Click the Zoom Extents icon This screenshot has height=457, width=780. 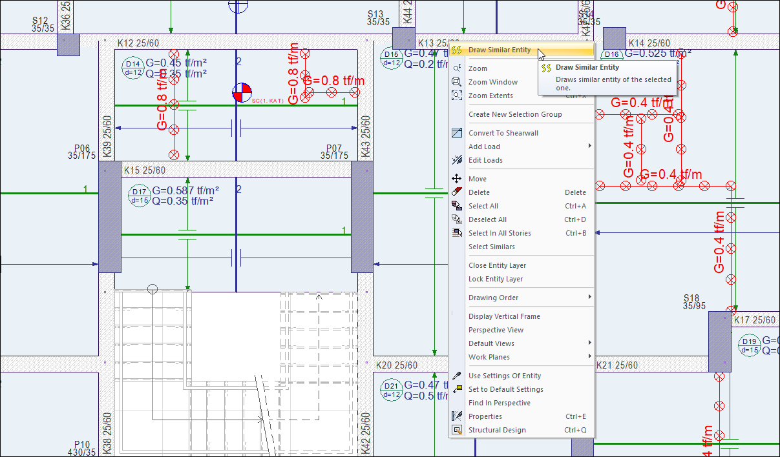[x=457, y=96]
